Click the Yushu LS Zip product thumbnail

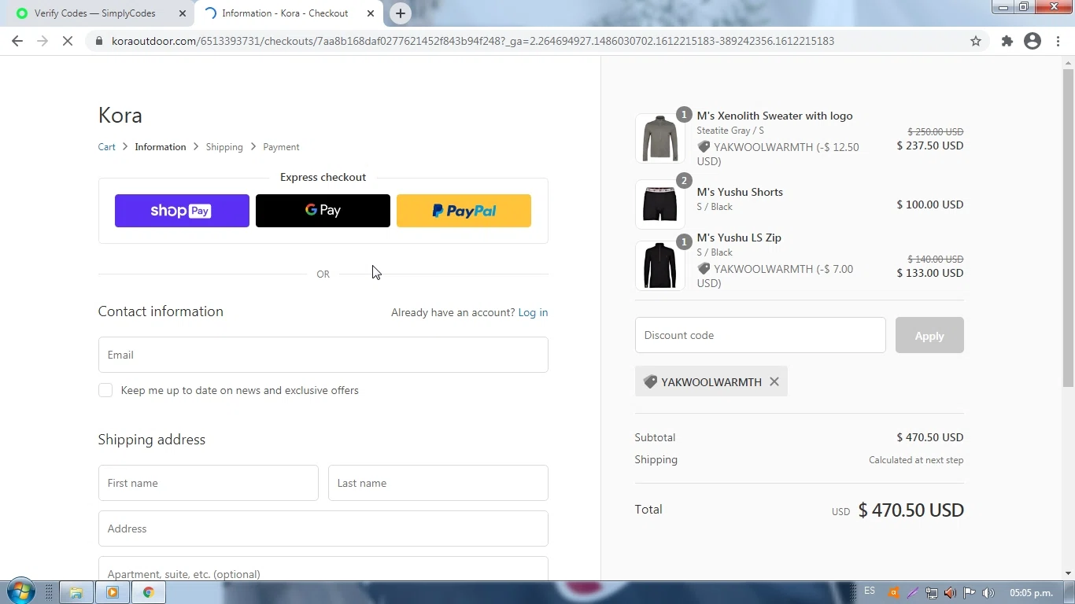659,266
